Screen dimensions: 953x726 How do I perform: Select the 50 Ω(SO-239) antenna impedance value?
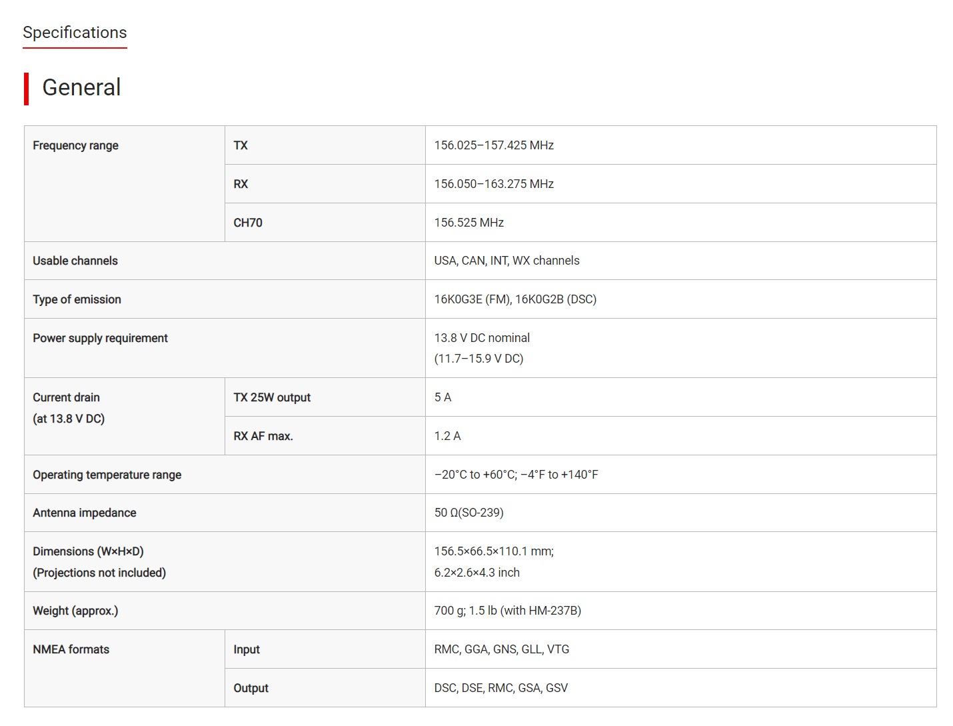coord(469,513)
